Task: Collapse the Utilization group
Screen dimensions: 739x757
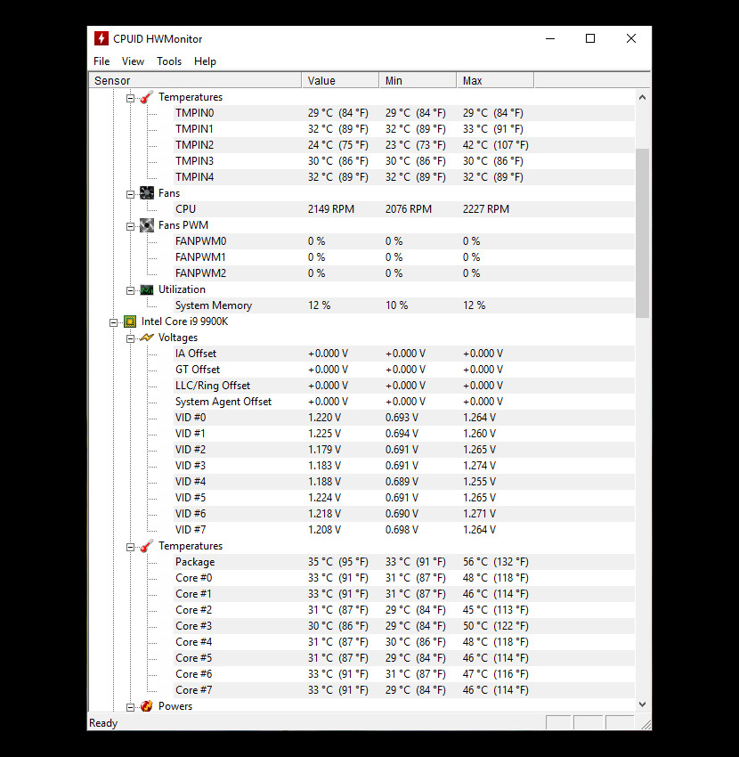Action: (130, 290)
